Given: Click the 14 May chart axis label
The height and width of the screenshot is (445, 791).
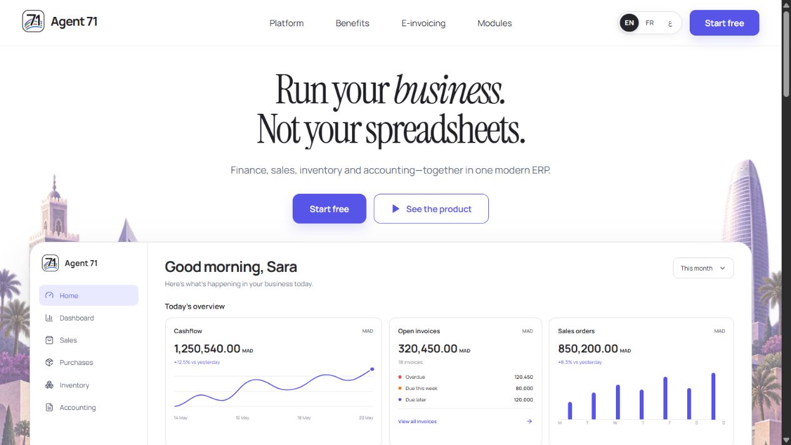Looking at the screenshot, I should [x=181, y=417].
